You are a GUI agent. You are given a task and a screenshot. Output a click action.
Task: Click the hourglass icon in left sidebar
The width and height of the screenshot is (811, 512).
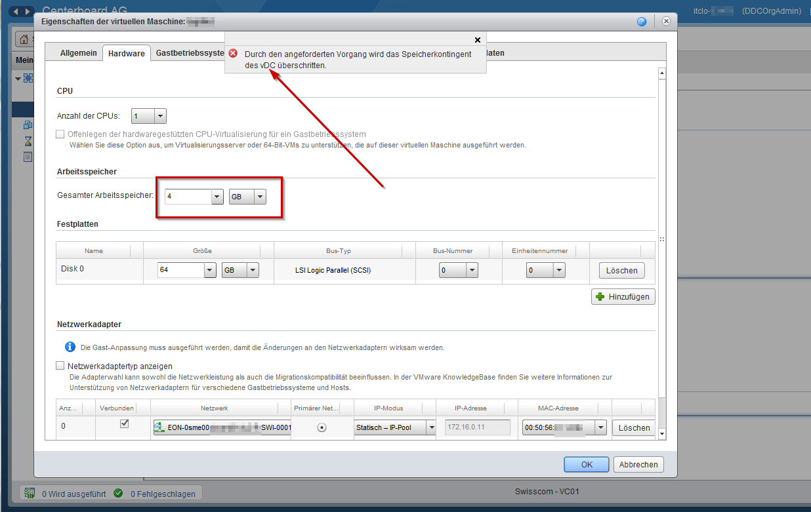pyautogui.click(x=28, y=141)
